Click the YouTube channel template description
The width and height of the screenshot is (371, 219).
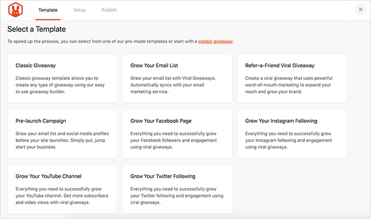tap(62, 196)
